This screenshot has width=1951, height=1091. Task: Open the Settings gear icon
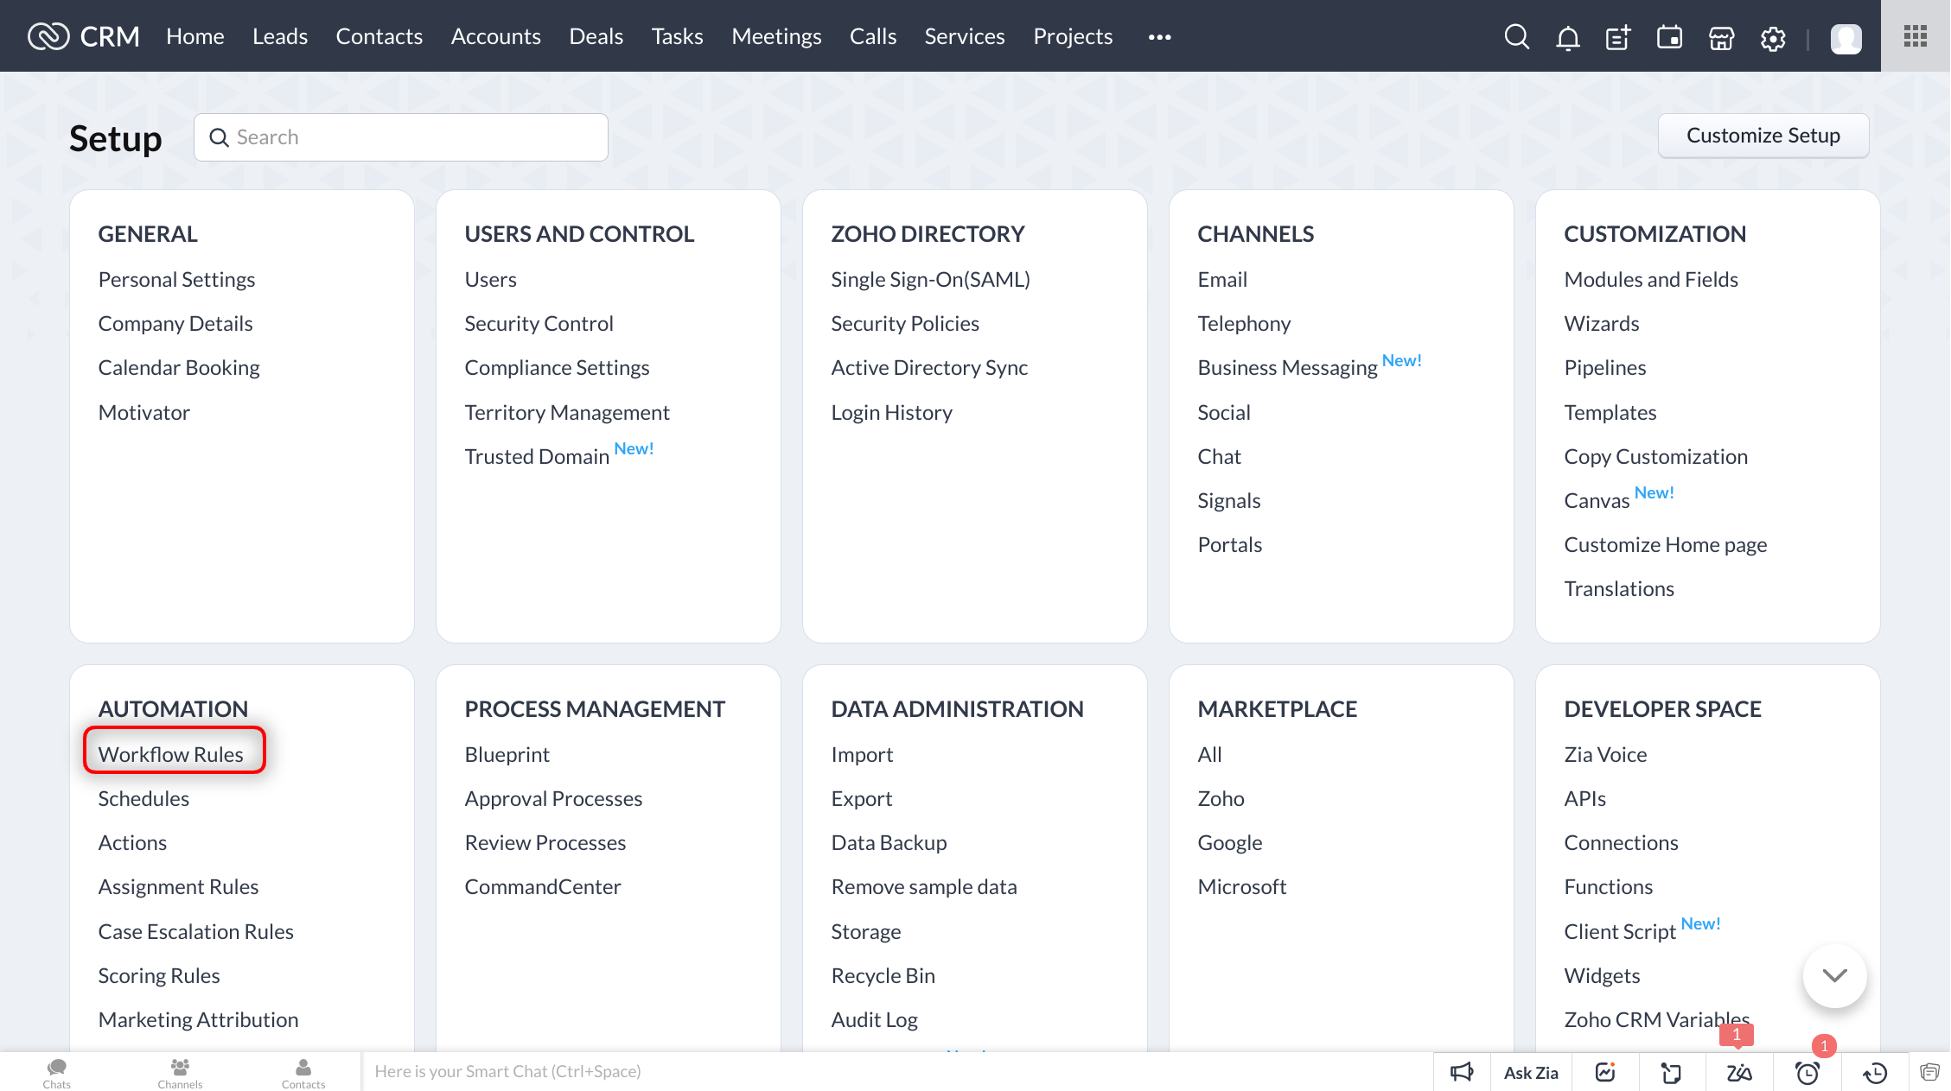[x=1773, y=36]
